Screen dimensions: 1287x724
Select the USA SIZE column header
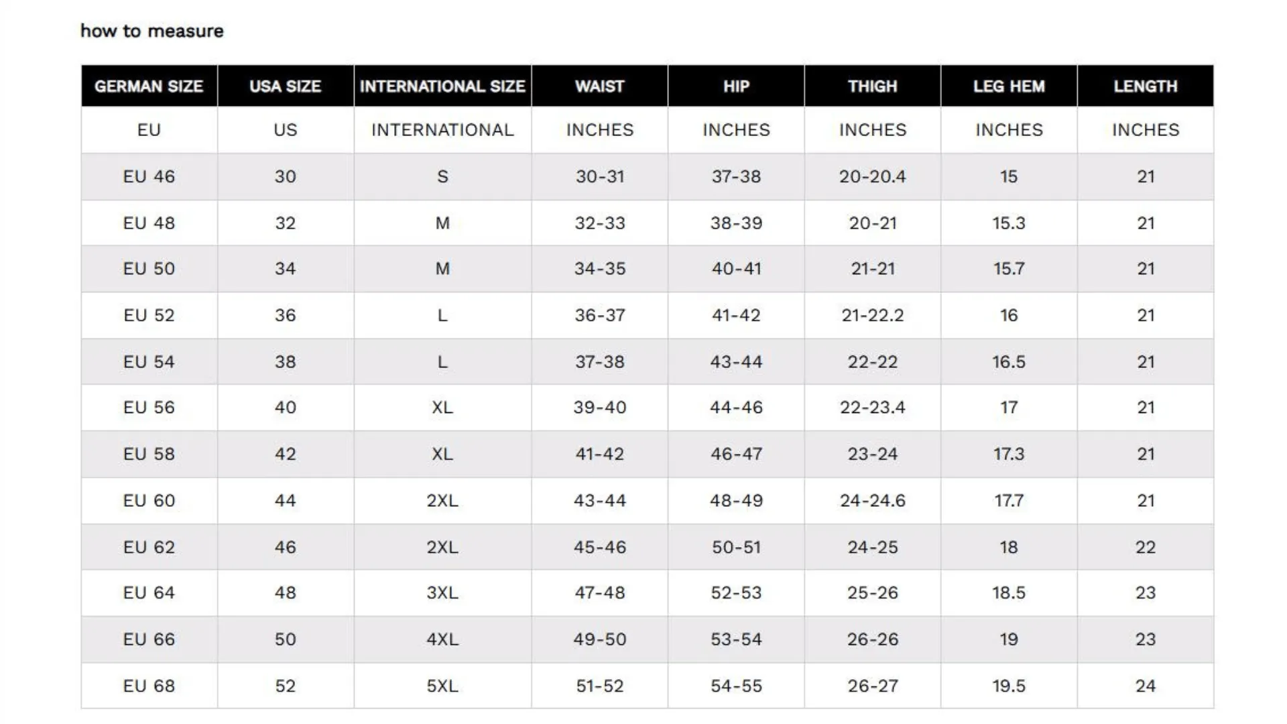[286, 86]
